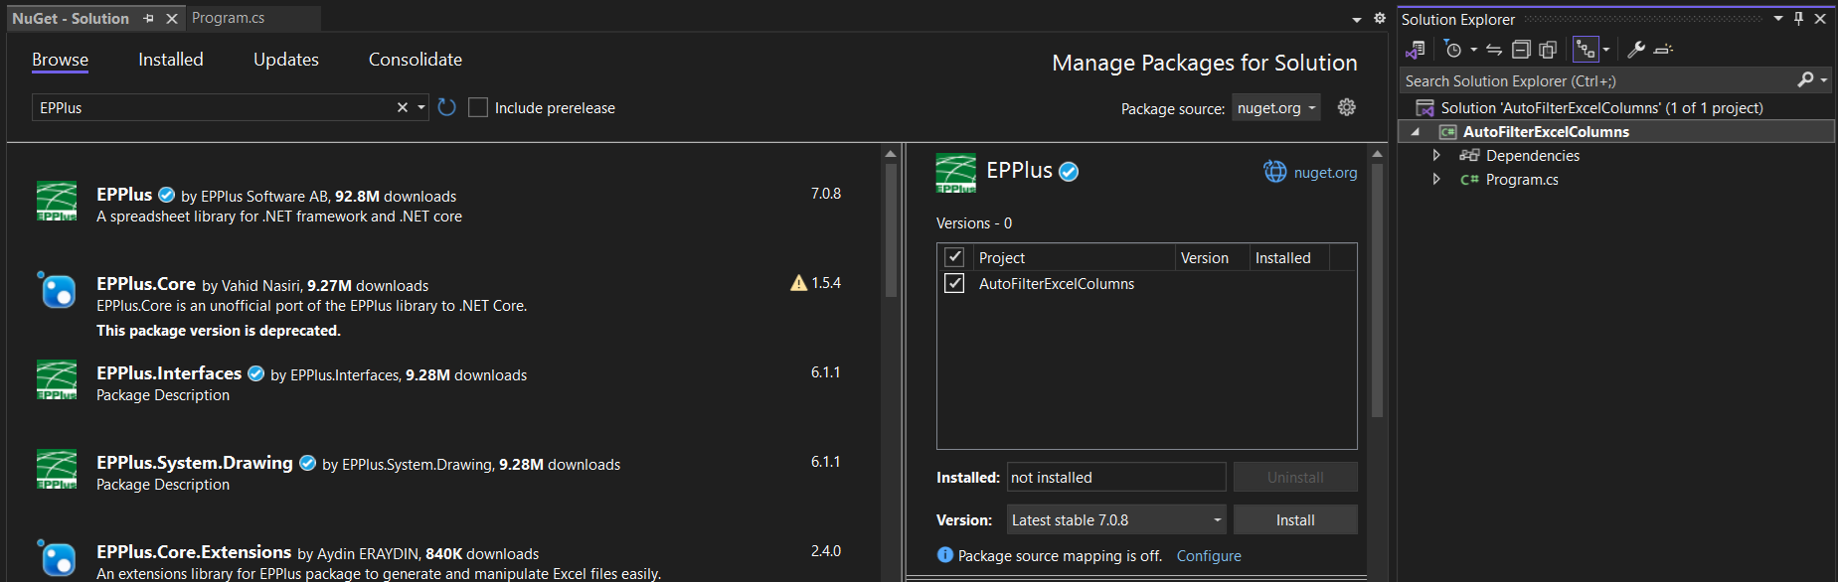Switch to the Consolidate tab
This screenshot has width=1838, height=582.
coord(416,60)
